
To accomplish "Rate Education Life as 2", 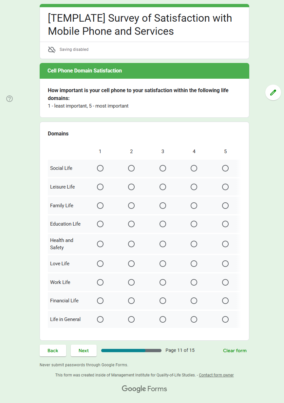I will click(131, 224).
